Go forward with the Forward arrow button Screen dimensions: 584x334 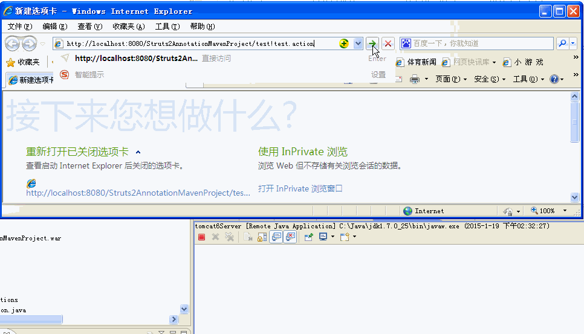tap(29, 44)
